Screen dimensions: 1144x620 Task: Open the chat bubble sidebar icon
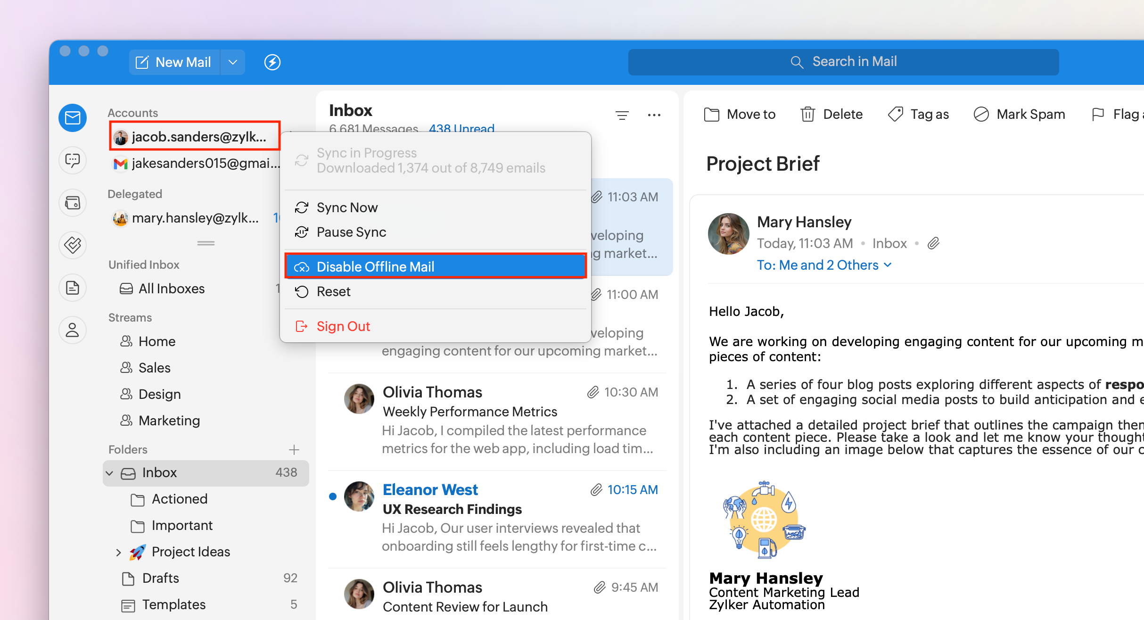pyautogui.click(x=73, y=160)
